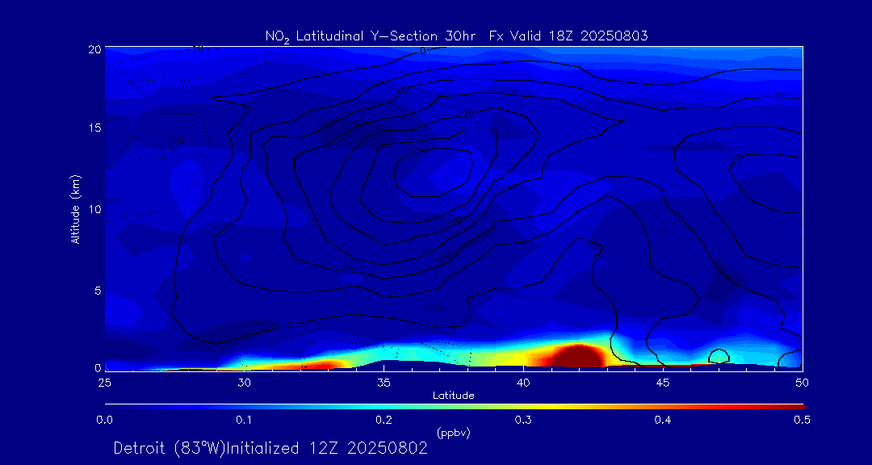The width and height of the screenshot is (872, 465).
Task: Click the ppbv units label
Action: [x=453, y=434]
